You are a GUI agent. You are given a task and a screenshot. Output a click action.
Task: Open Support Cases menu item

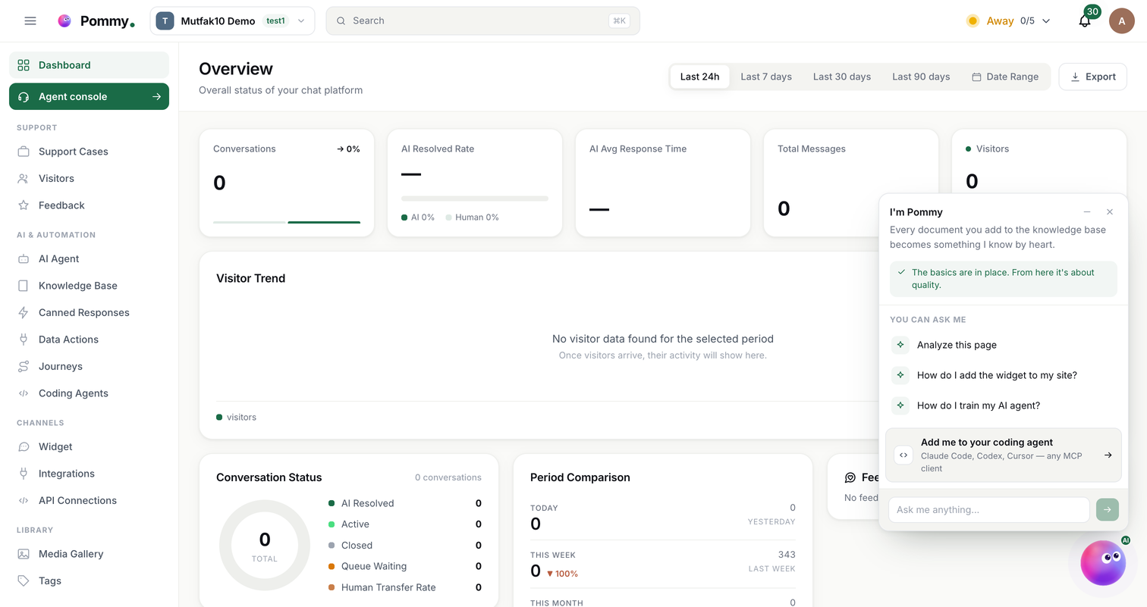tap(89, 152)
